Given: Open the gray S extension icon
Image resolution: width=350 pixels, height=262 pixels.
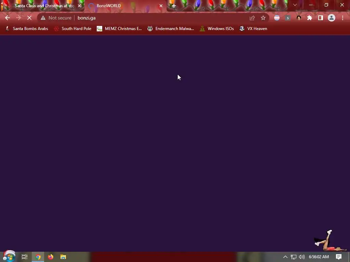Looking at the screenshot, I should [x=288, y=18].
